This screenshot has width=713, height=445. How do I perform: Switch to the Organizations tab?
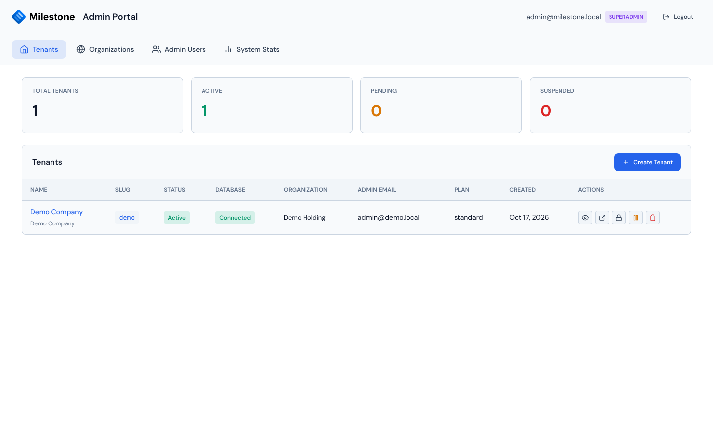coord(105,49)
